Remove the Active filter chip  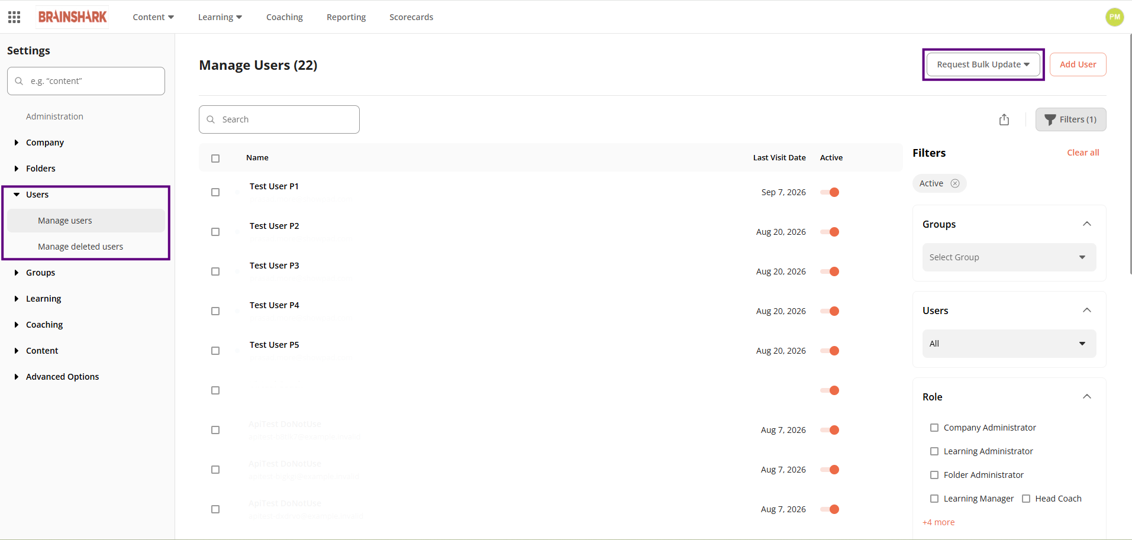pyautogui.click(x=955, y=183)
